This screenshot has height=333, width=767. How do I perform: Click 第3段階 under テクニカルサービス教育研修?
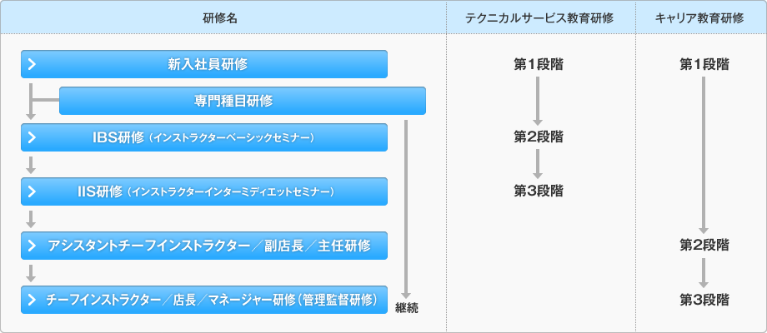[538, 191]
